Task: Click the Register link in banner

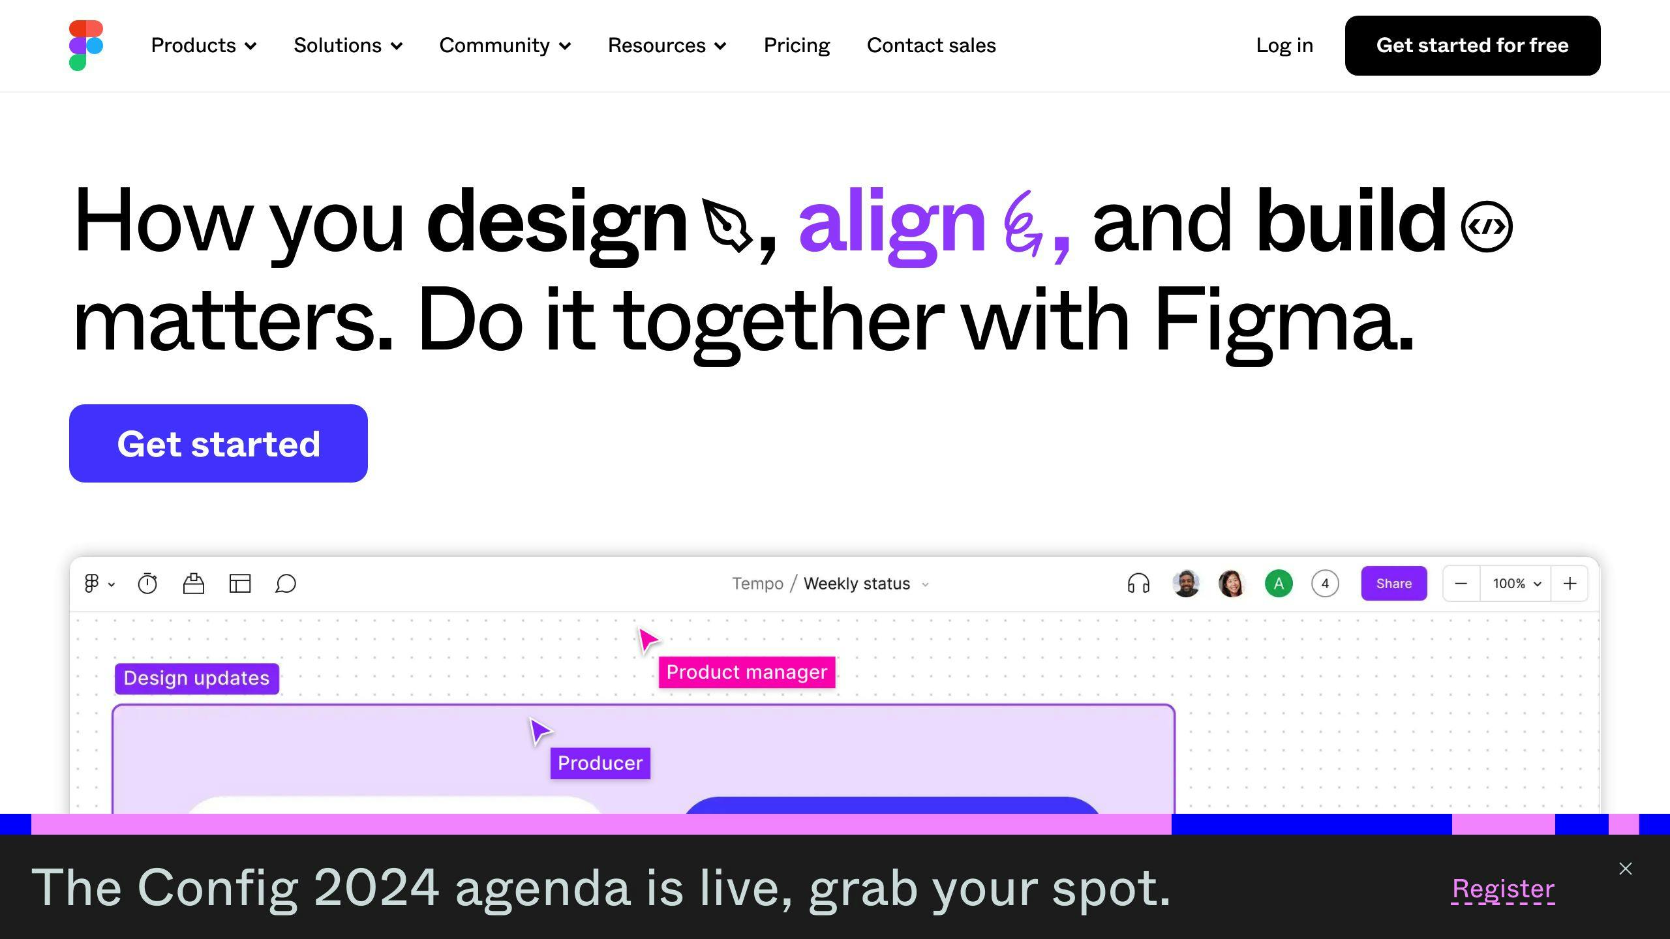Action: coord(1502,887)
